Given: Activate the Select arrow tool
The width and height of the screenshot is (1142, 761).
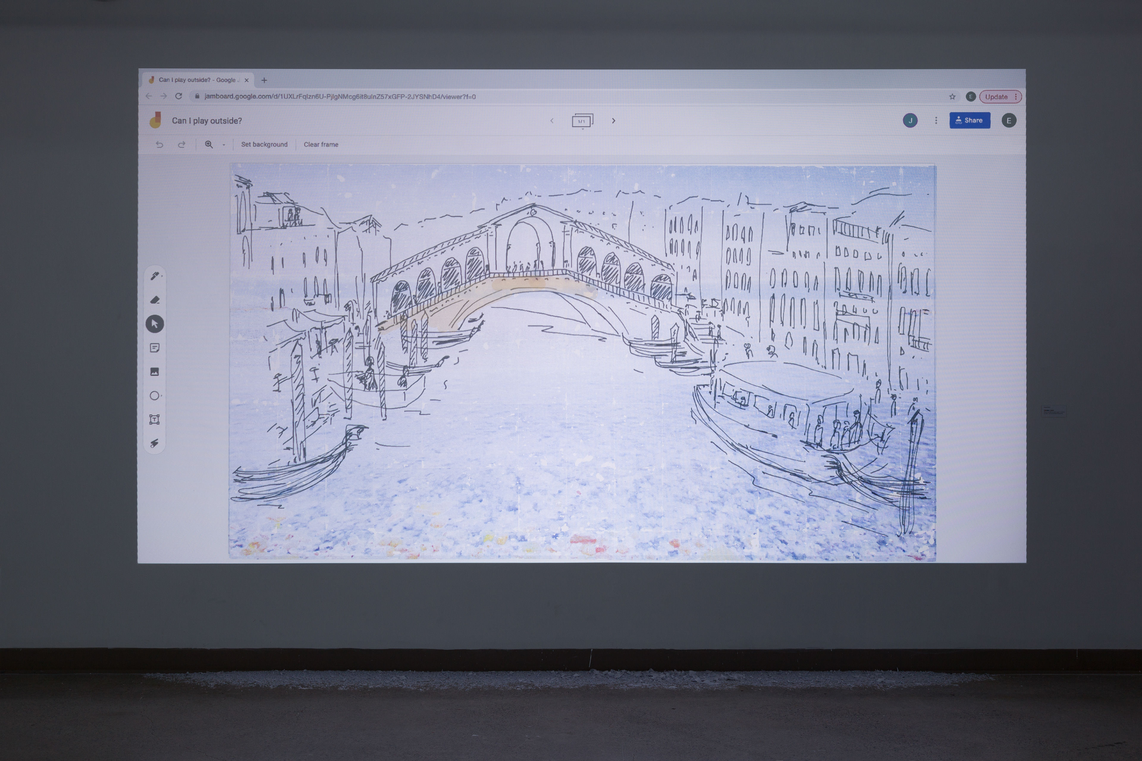Looking at the screenshot, I should pyautogui.click(x=155, y=324).
